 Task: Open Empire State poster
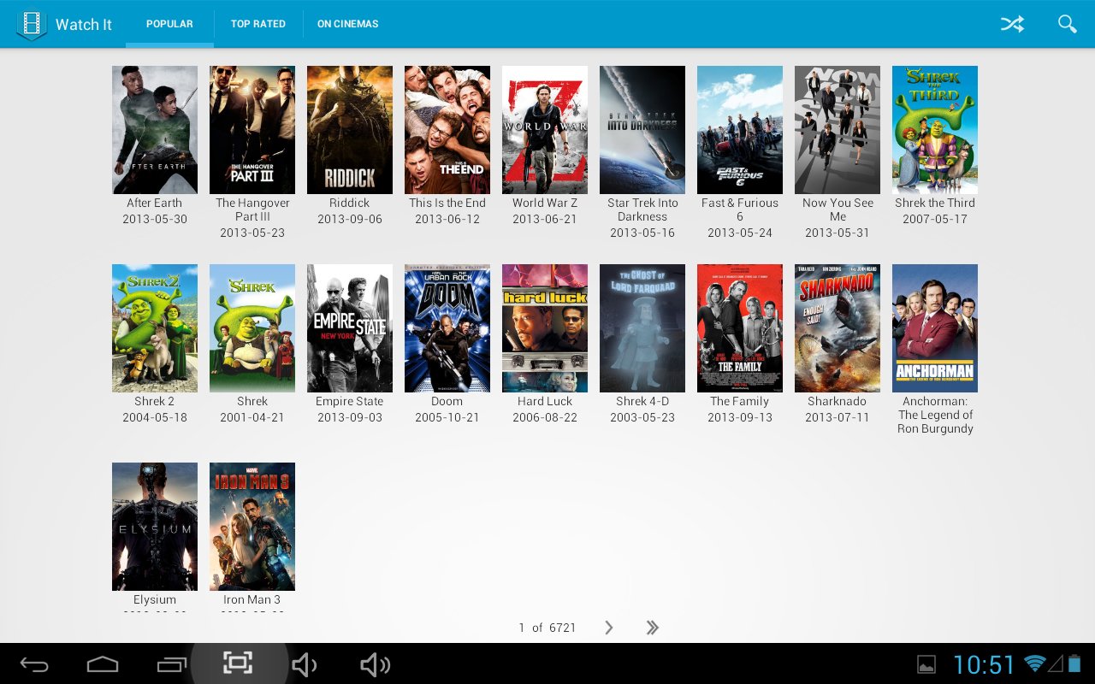pos(350,328)
